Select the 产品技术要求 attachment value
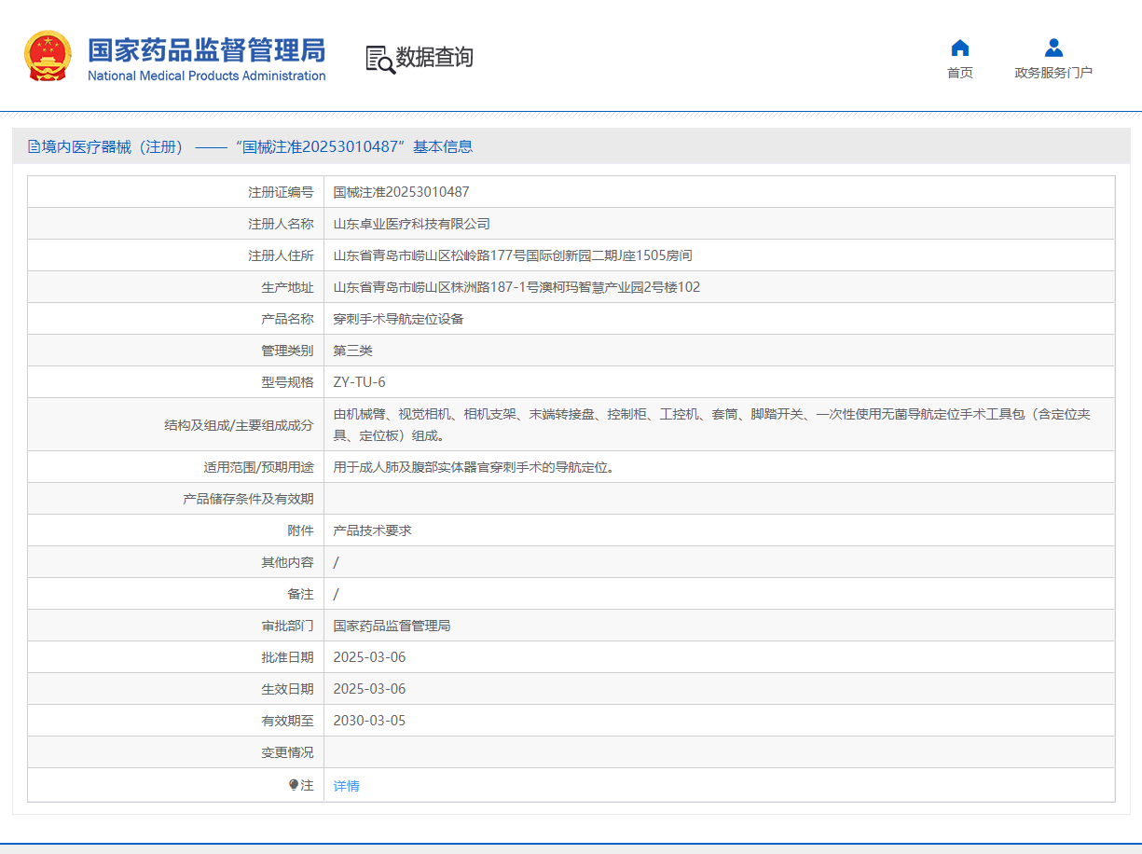1142x854 pixels. (x=373, y=530)
